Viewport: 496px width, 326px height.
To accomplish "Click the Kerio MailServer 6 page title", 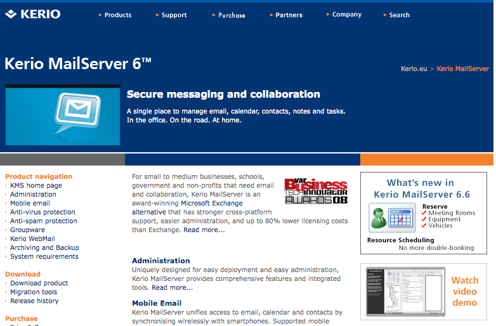I will tap(78, 63).
